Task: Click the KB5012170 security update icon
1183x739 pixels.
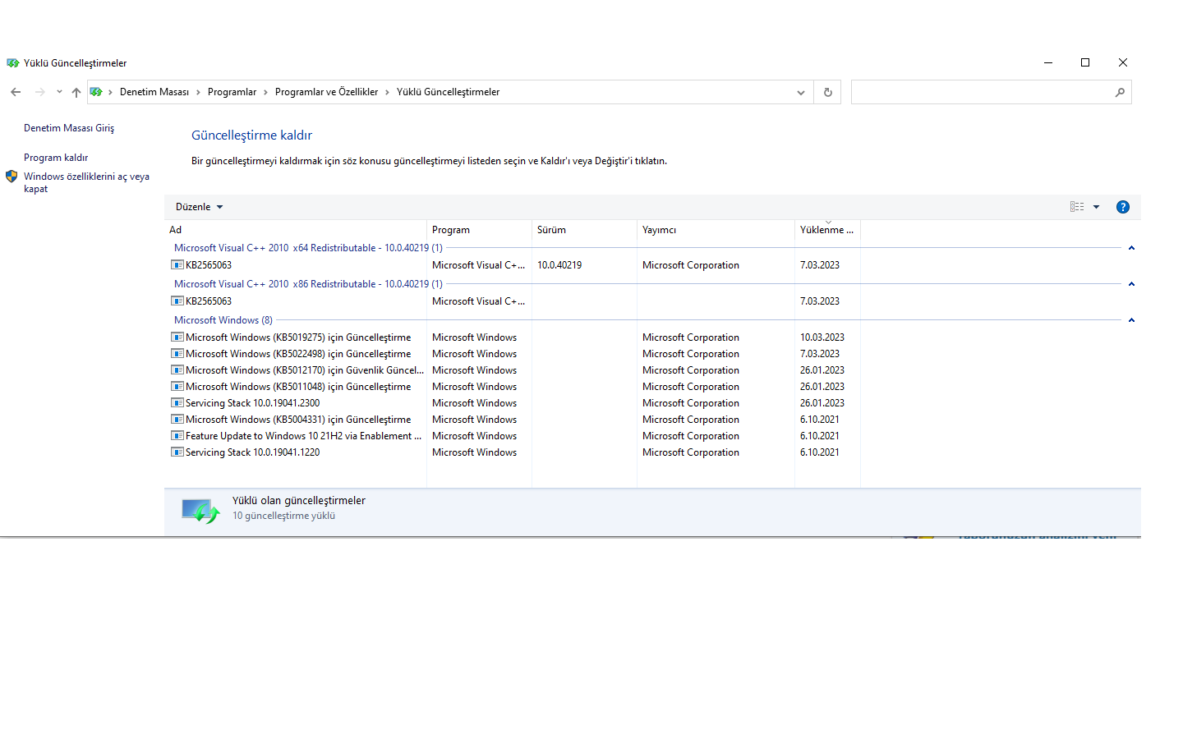Action: pos(177,370)
